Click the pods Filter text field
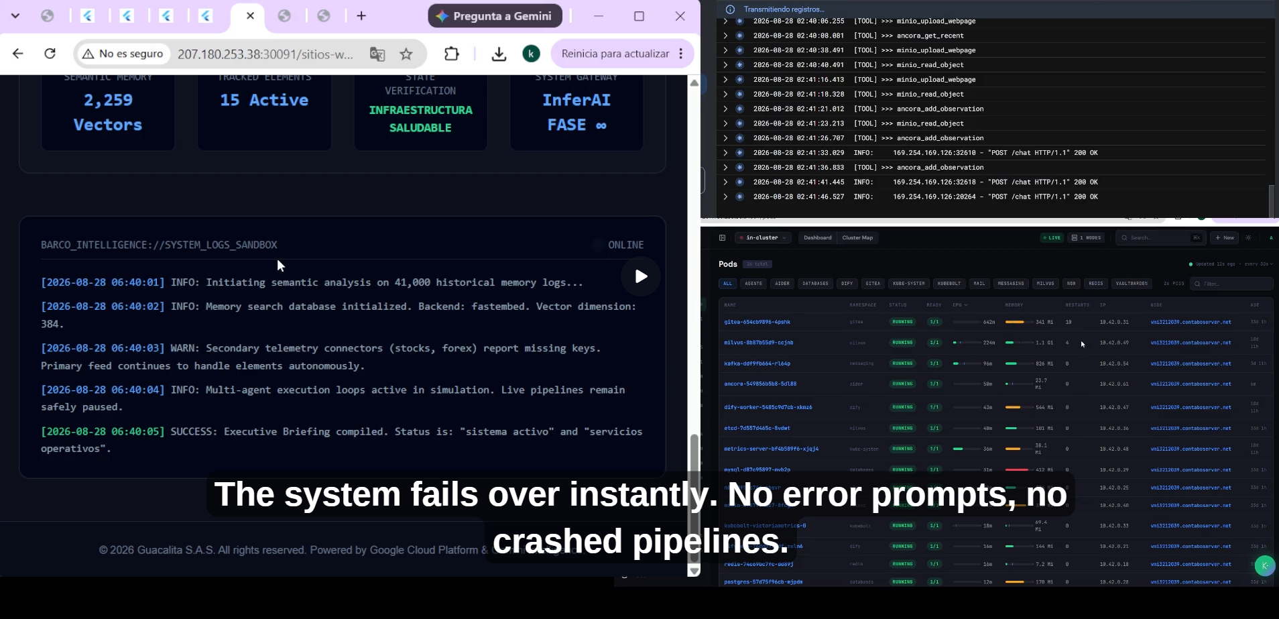1279x619 pixels. click(1230, 284)
